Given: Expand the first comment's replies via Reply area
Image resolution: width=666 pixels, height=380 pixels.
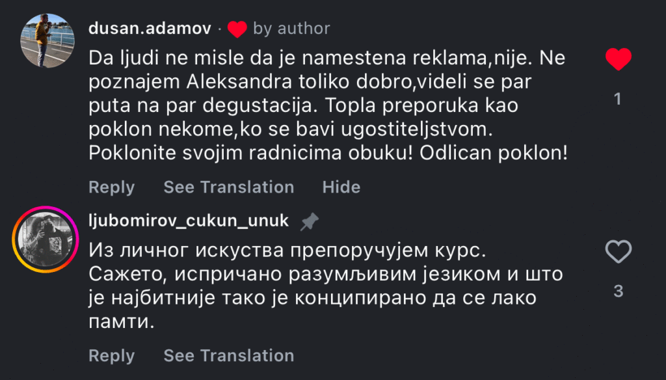Looking at the screenshot, I should (111, 187).
